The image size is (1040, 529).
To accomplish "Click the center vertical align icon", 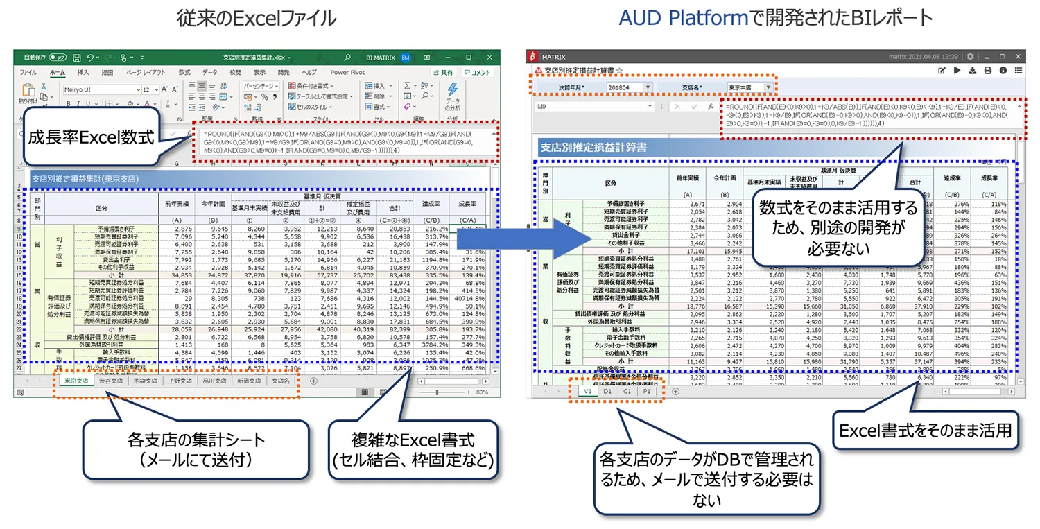I will tap(202, 85).
